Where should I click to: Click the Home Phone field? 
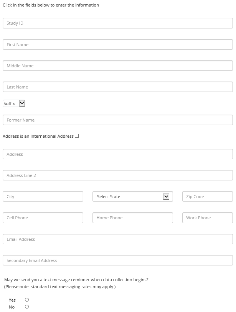[132, 218]
